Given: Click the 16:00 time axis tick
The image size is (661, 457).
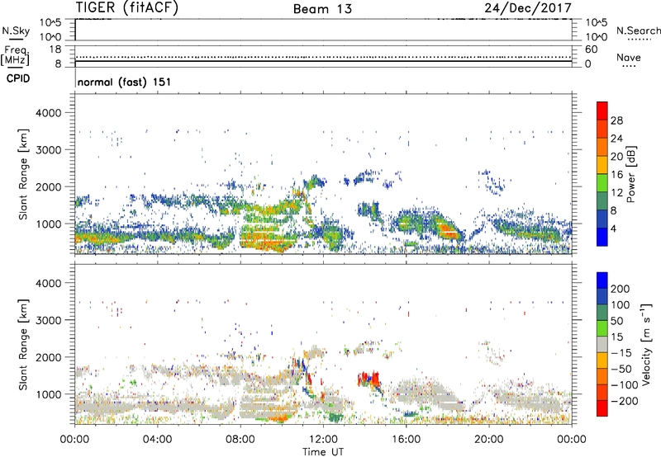Looking at the screenshot, I should click(406, 440).
